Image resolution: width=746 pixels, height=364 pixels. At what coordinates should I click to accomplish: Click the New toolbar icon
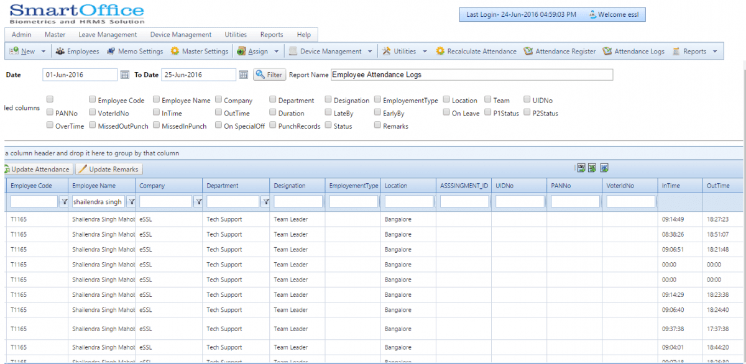pyautogui.click(x=14, y=51)
